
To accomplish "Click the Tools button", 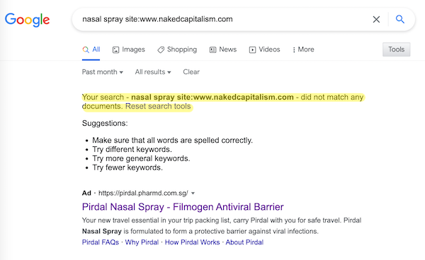I will [396, 49].
